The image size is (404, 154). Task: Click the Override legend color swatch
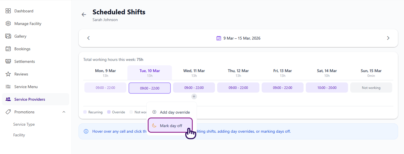point(109,112)
